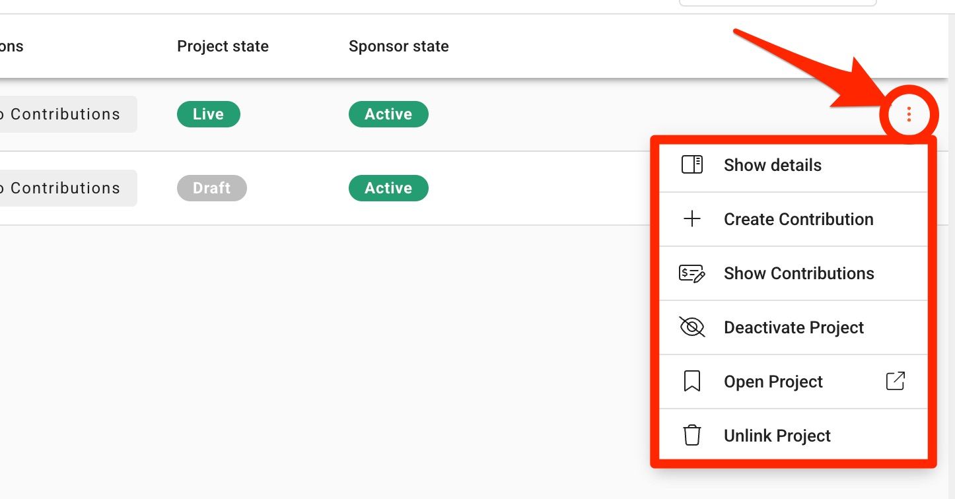
Task: Click the Show Contributions cheque icon
Action: pyautogui.click(x=691, y=273)
